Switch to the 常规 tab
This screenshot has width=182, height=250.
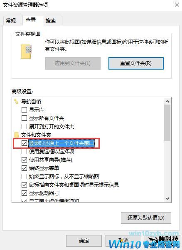click(11, 20)
